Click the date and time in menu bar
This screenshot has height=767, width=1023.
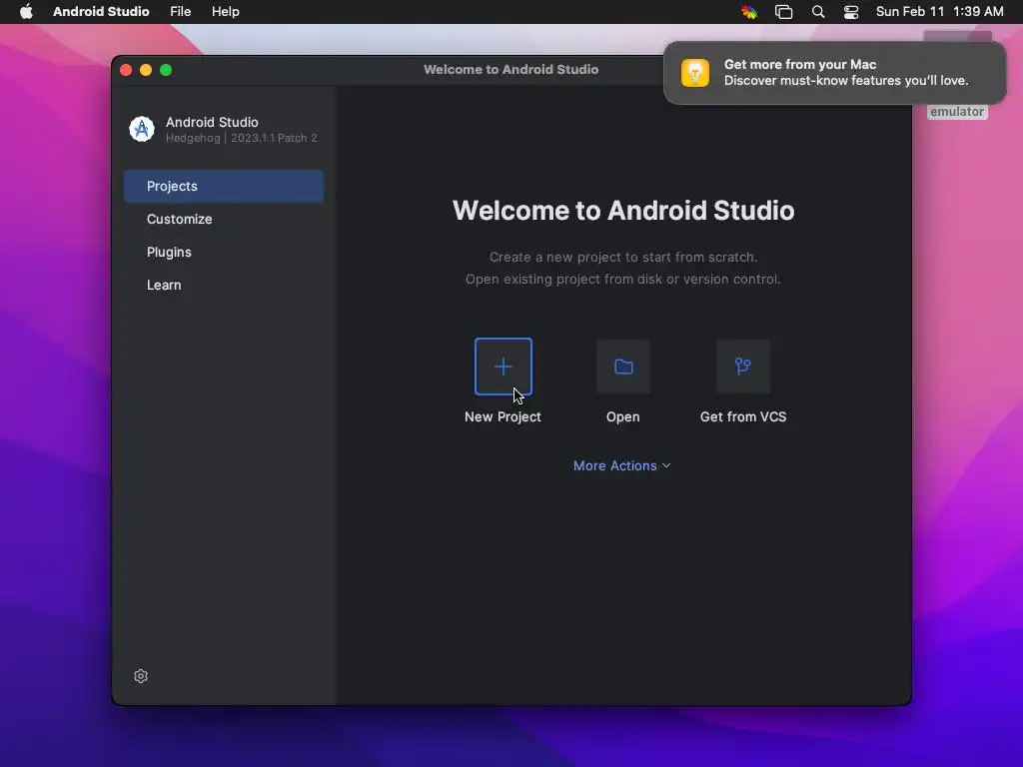click(939, 12)
